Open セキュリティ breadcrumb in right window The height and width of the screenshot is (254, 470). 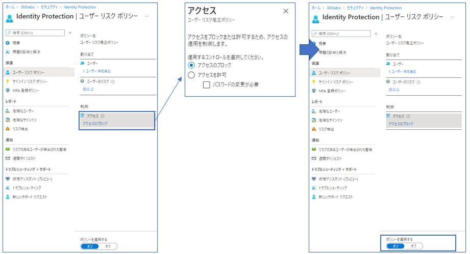pyautogui.click(x=355, y=8)
